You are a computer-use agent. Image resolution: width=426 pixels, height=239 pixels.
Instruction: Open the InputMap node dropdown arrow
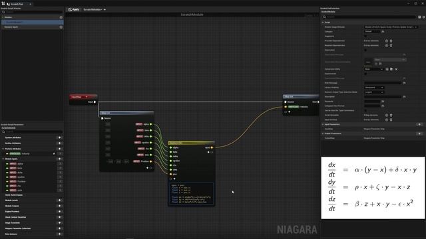[x=87, y=97]
